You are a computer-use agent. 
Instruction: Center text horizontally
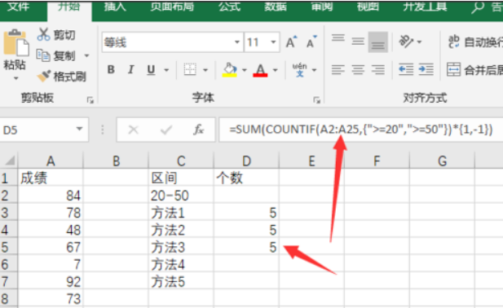click(358, 69)
